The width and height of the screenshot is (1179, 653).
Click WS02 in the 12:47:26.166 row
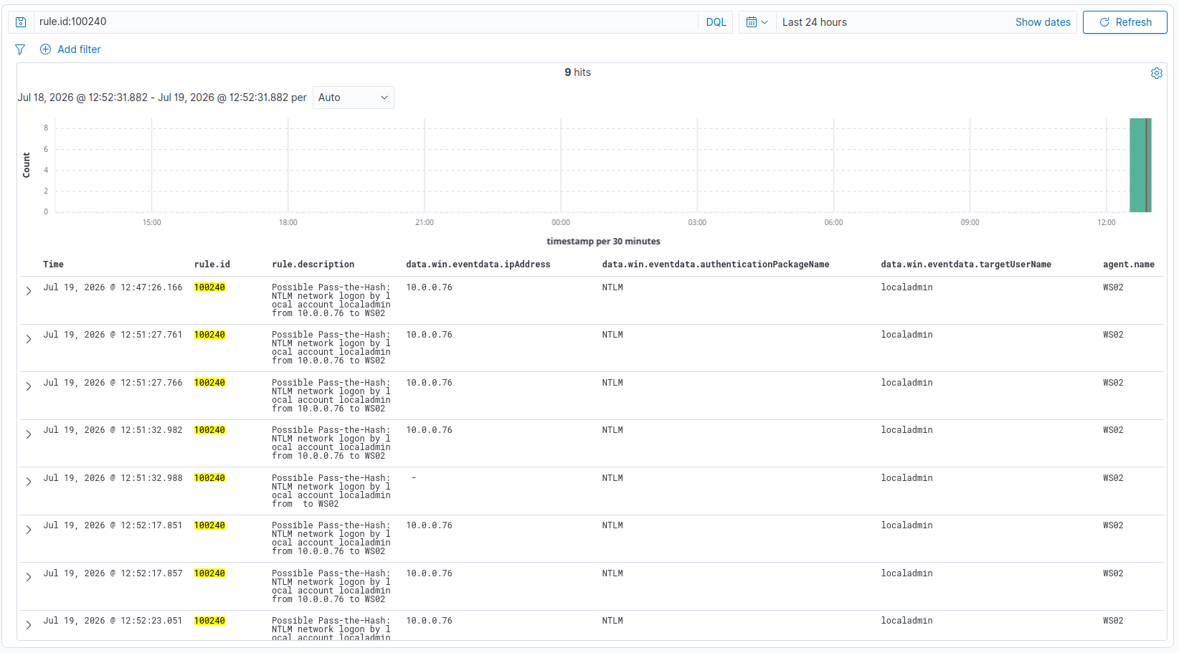coord(1113,287)
